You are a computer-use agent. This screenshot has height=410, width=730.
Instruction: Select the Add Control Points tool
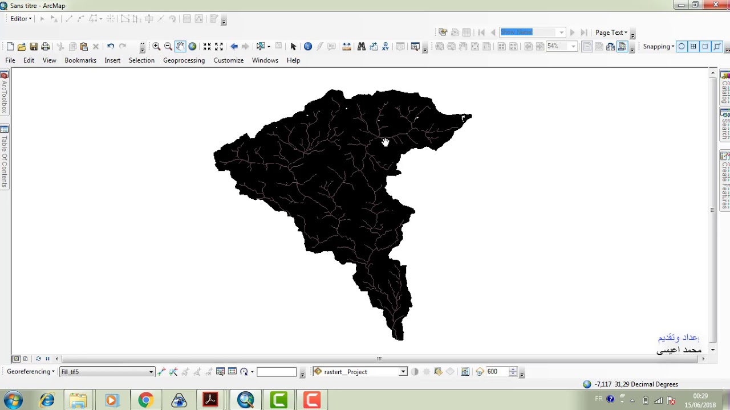[161, 372]
